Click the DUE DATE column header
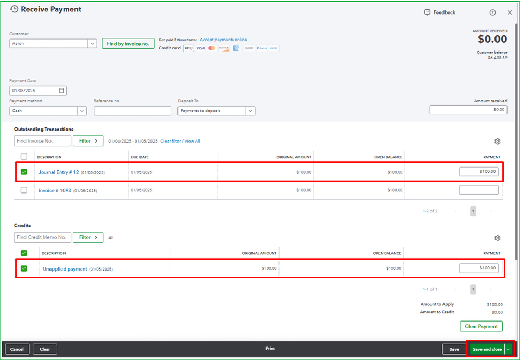The width and height of the screenshot is (520, 360). [139, 157]
